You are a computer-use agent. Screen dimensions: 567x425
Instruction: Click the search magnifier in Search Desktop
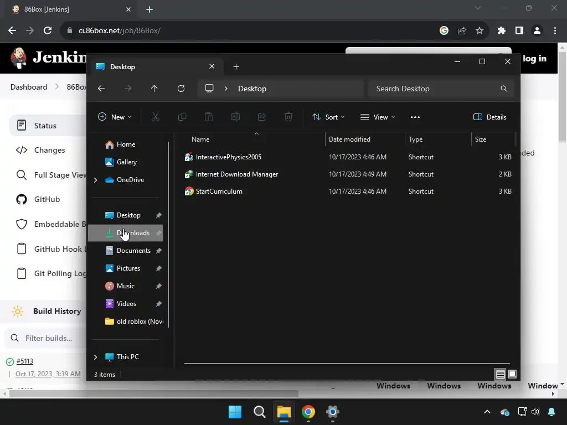[504, 89]
